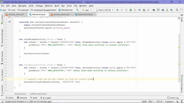This screenshot has height=103, width=184.
Task: Open the Analyze menu
Action: (39, 6)
